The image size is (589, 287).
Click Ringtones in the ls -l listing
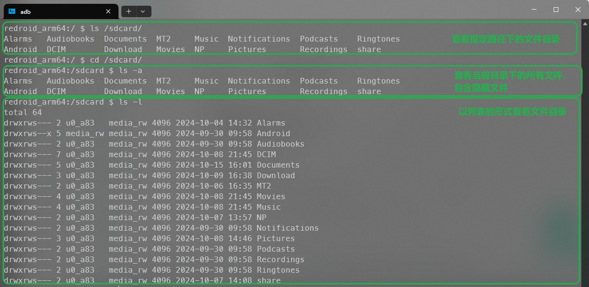278,270
